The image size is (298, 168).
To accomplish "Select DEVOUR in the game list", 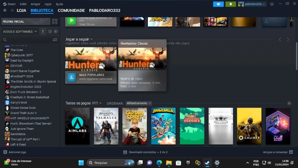I will pos(16,66).
